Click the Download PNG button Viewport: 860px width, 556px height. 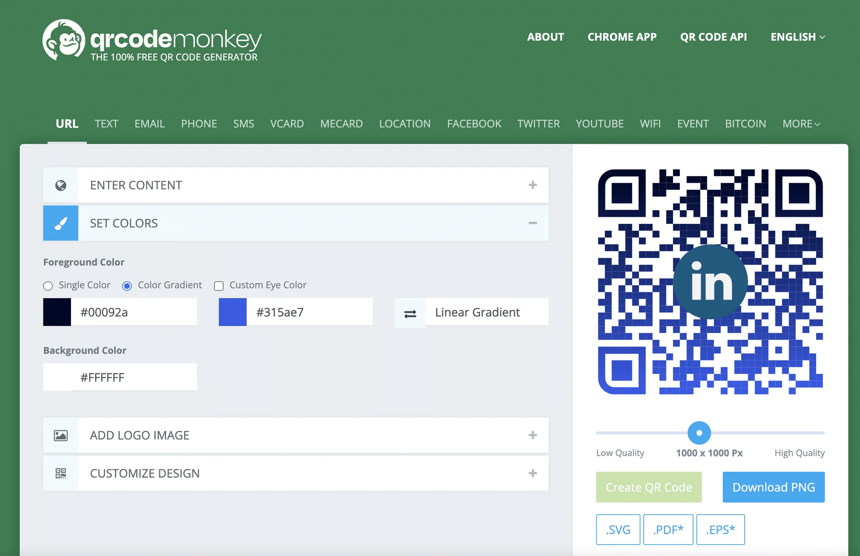pos(774,487)
